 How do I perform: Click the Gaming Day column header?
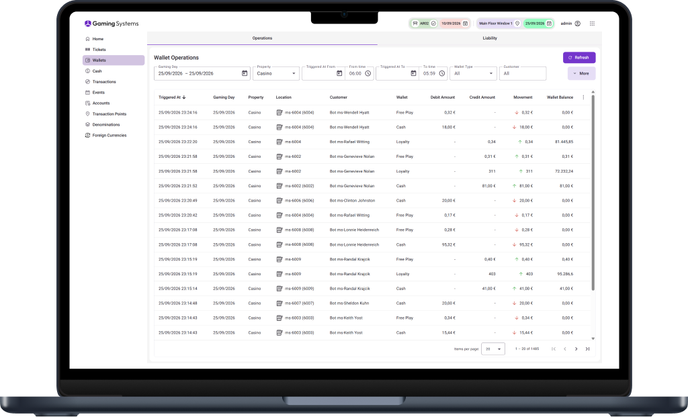224,97
